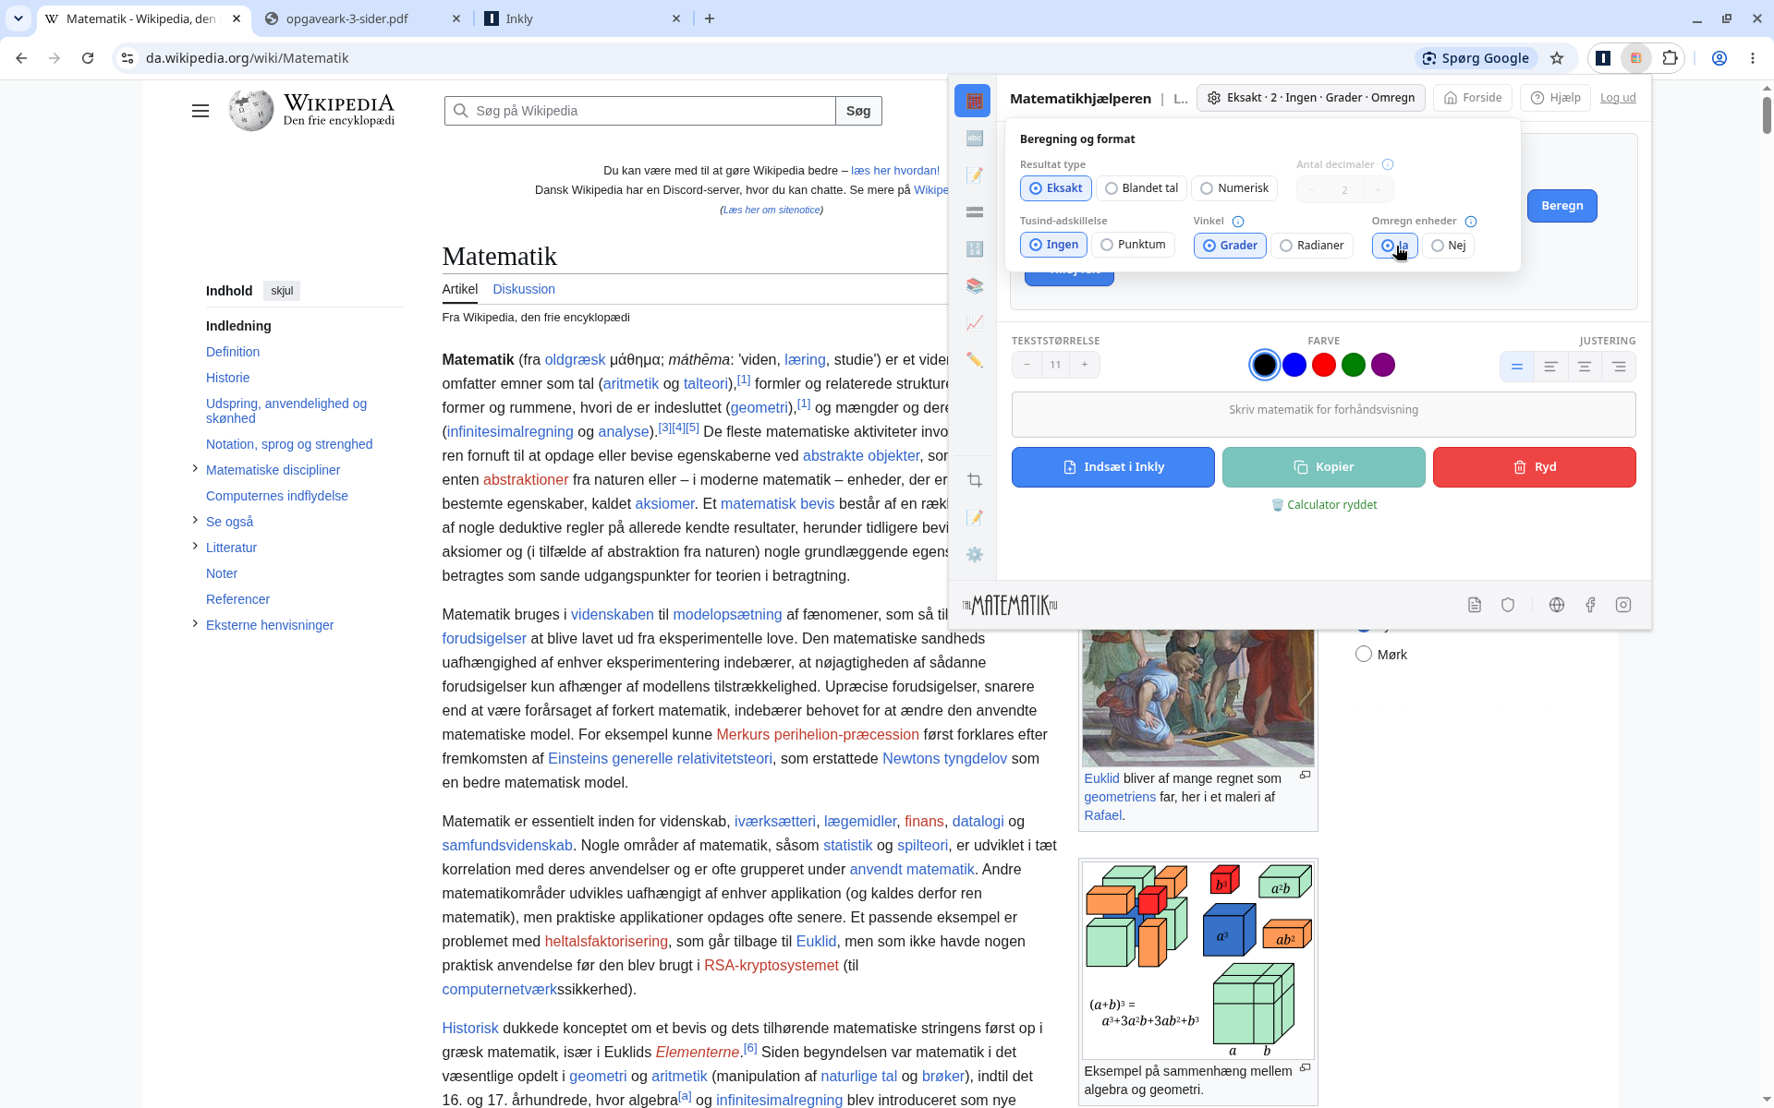
Task: Click the 'Indsæt i Inkly' button
Action: point(1112,467)
